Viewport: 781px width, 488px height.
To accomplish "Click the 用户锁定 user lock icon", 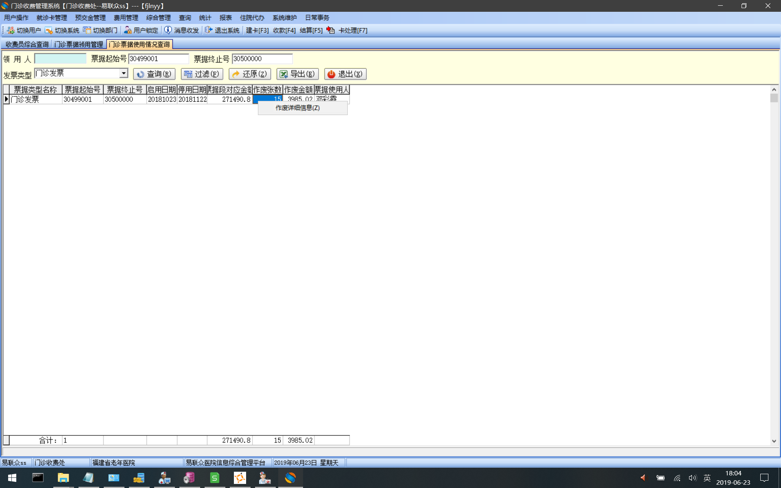I will click(128, 30).
